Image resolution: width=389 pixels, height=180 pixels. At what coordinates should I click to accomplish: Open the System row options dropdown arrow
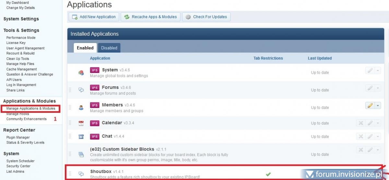(x=378, y=71)
